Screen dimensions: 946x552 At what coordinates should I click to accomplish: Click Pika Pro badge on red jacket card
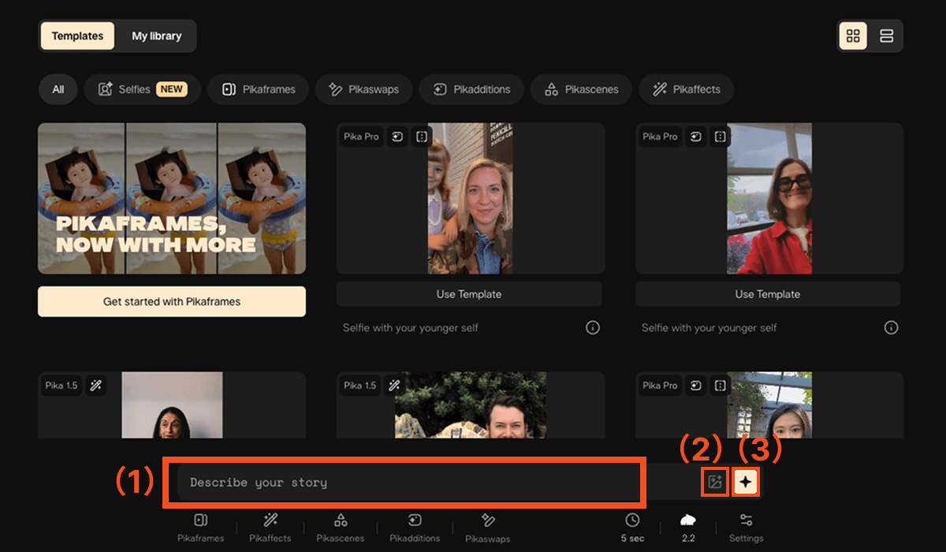(x=660, y=136)
